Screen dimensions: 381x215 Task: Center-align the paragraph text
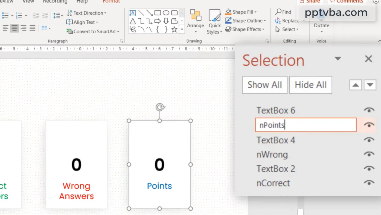click(x=14, y=28)
